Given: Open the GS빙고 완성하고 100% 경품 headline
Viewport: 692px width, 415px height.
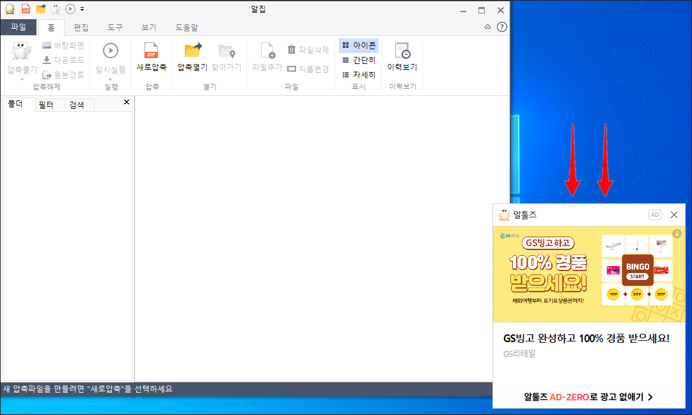Looking at the screenshot, I should [x=586, y=338].
